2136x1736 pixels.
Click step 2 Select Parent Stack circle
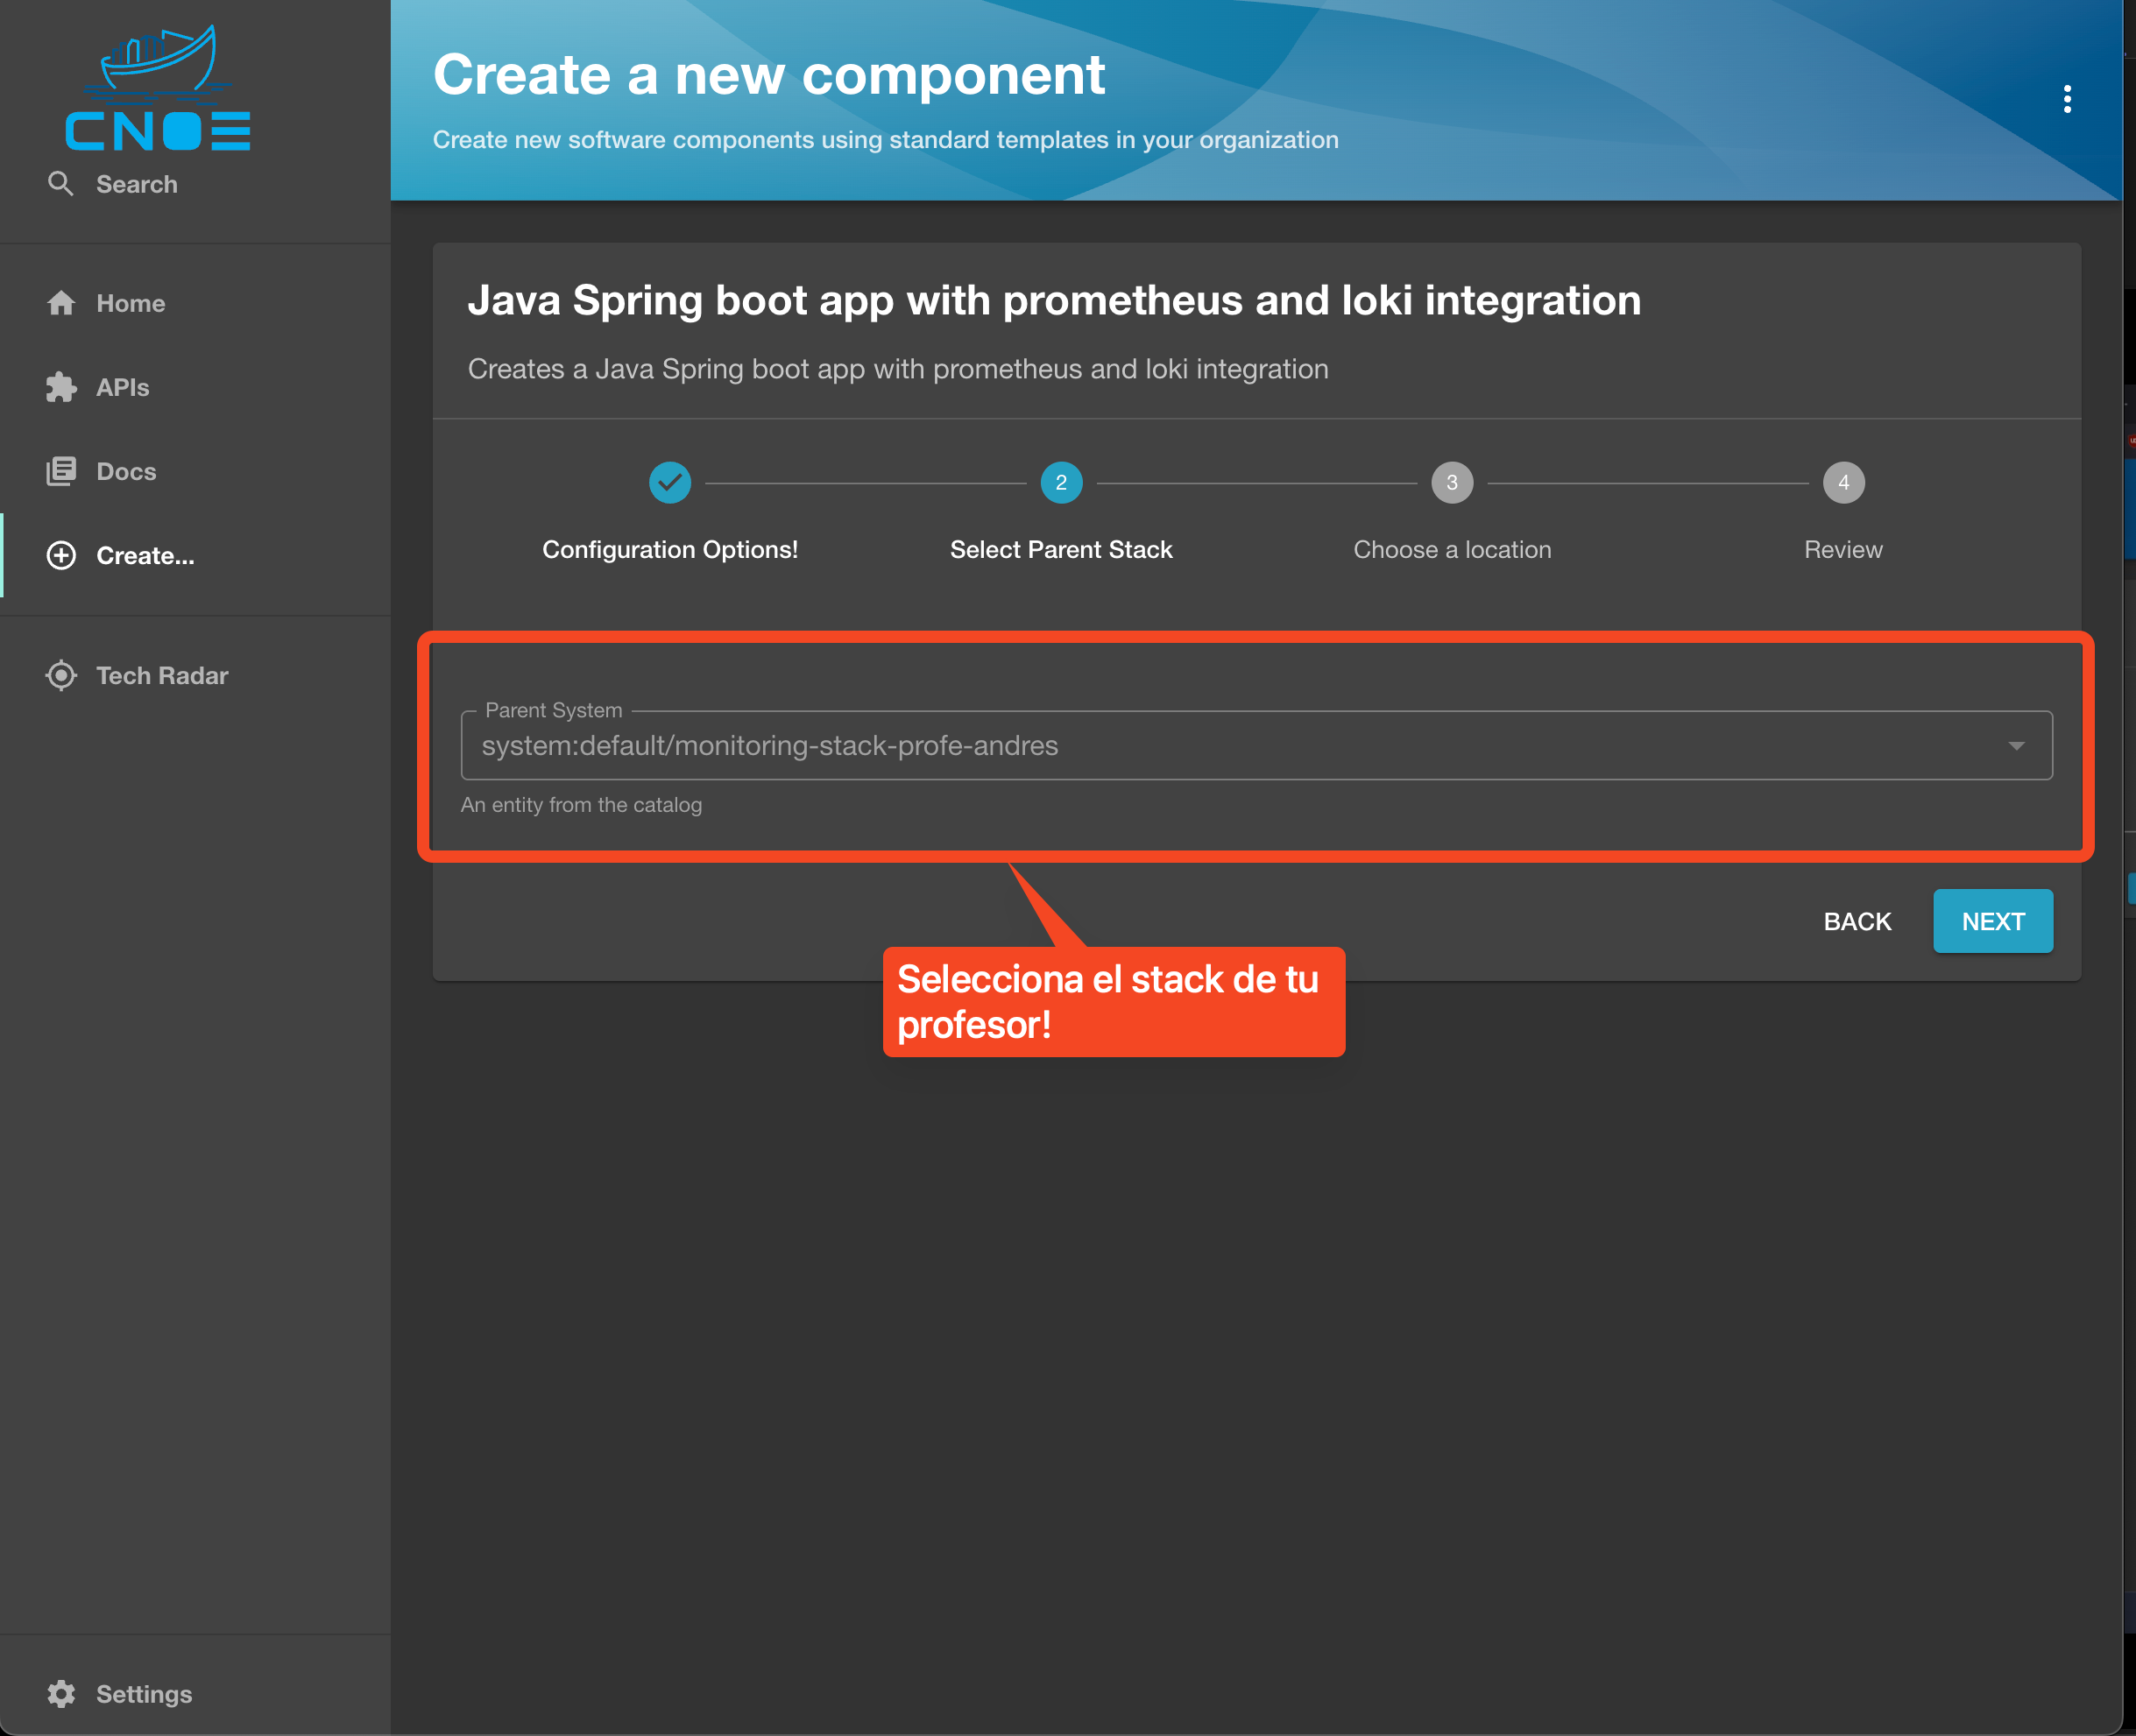pyautogui.click(x=1061, y=483)
